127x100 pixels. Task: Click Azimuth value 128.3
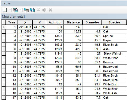(x=55, y=49)
